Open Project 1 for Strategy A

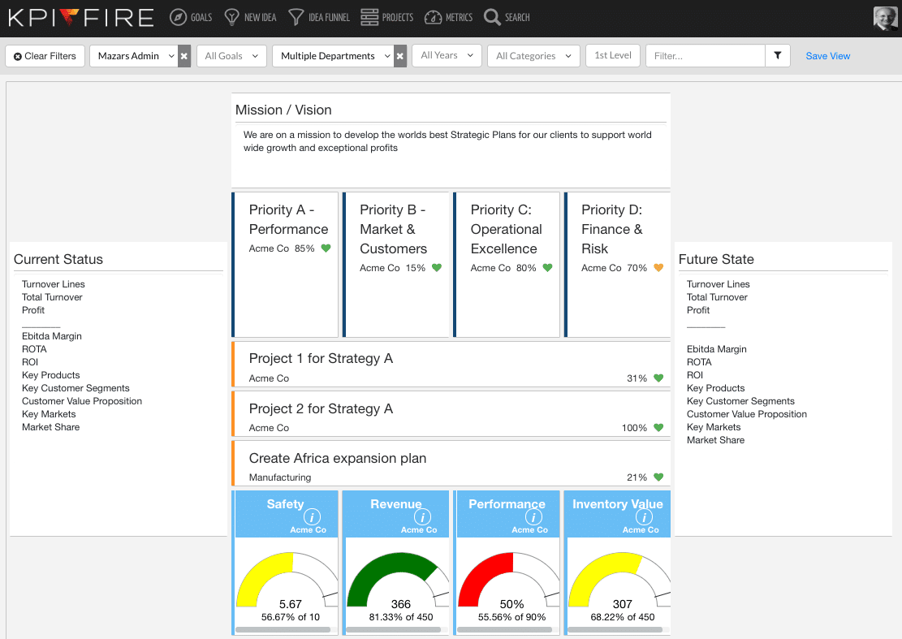(451, 365)
